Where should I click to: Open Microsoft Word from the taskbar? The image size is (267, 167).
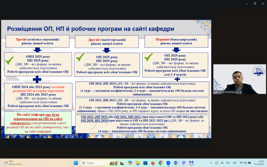pos(176,163)
